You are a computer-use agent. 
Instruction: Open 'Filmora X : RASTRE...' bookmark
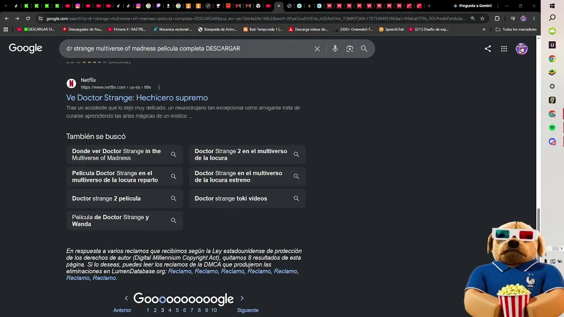pyautogui.click(x=126, y=29)
